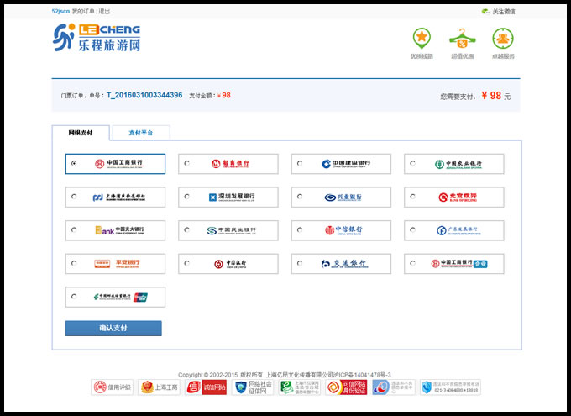Click the 乐程旅游网 logo

coord(96,39)
